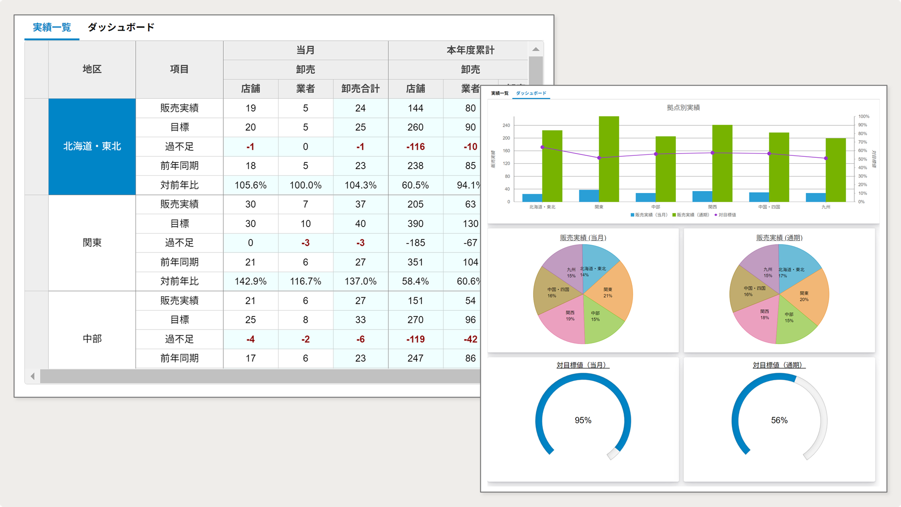Viewport: 901px width, 507px height.
Task: Click the 95% gauge value
Action: 583,421
